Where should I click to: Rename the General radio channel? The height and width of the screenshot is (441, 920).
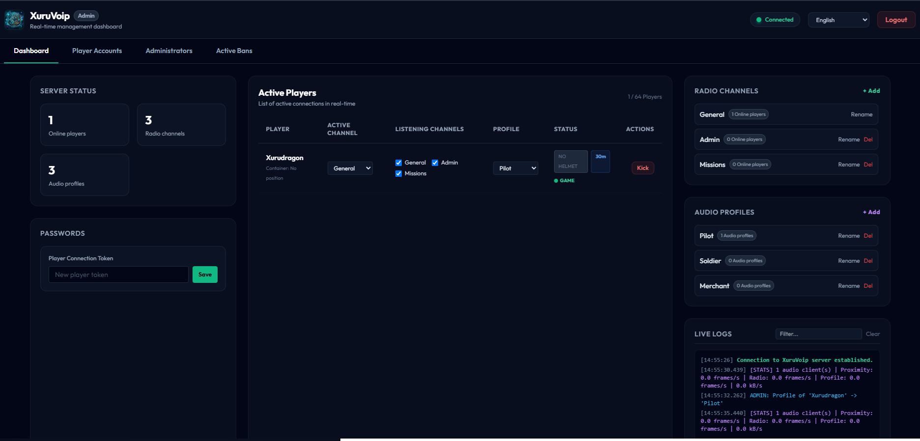point(862,114)
